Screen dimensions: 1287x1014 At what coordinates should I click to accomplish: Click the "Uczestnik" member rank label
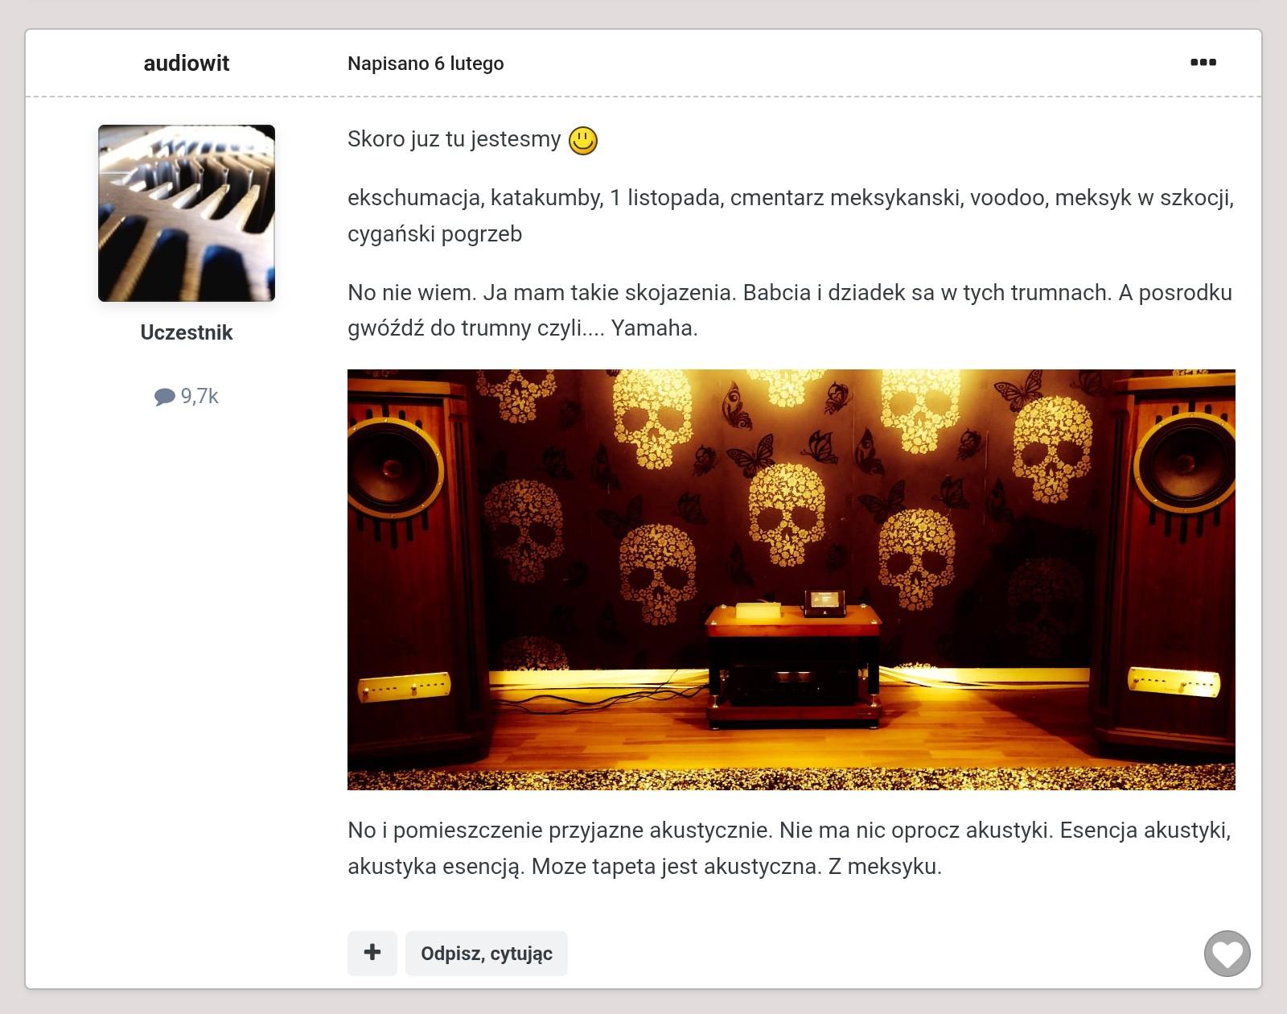[186, 332]
